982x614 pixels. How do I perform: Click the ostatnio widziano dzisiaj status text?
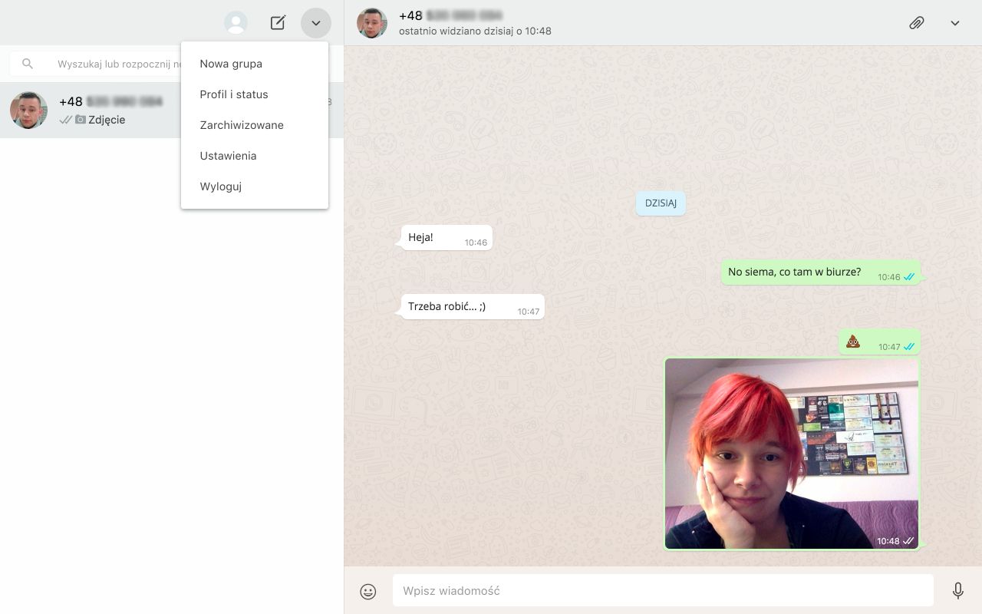(475, 31)
